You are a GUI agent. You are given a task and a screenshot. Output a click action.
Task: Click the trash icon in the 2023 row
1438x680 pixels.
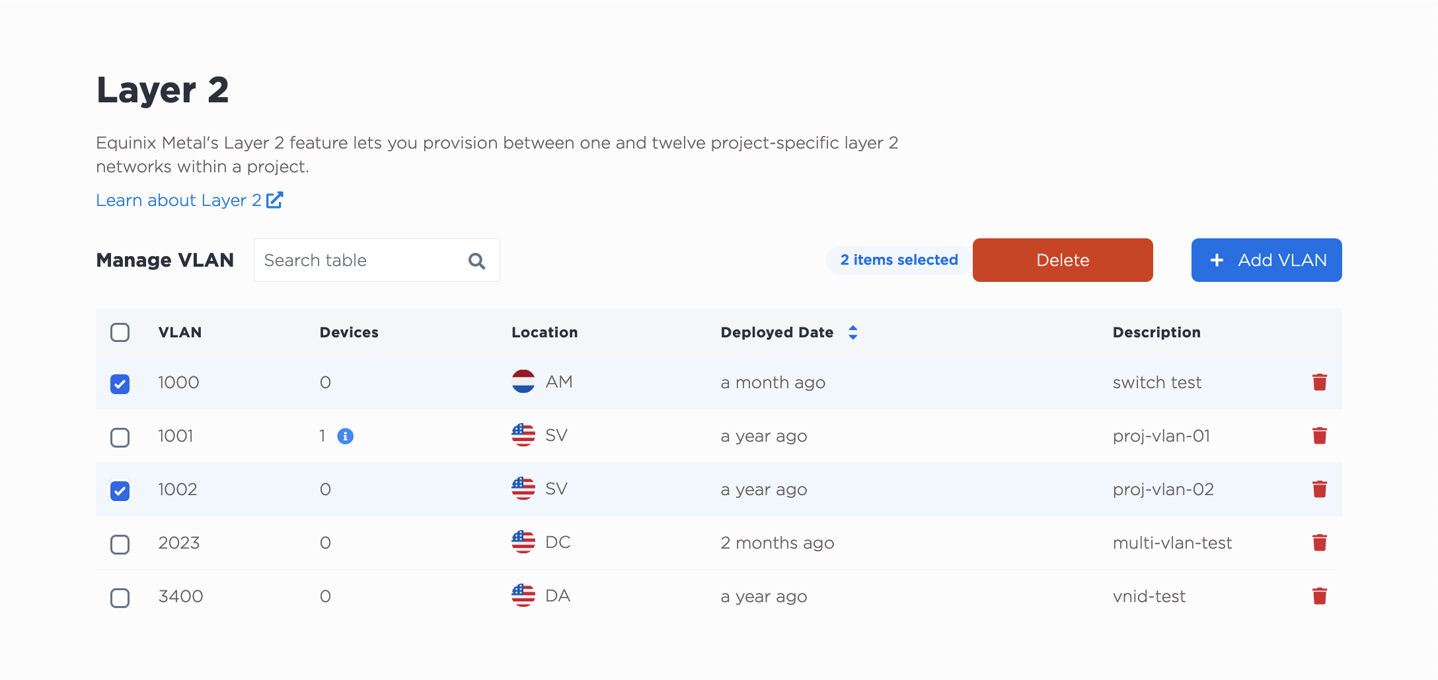[x=1319, y=543]
